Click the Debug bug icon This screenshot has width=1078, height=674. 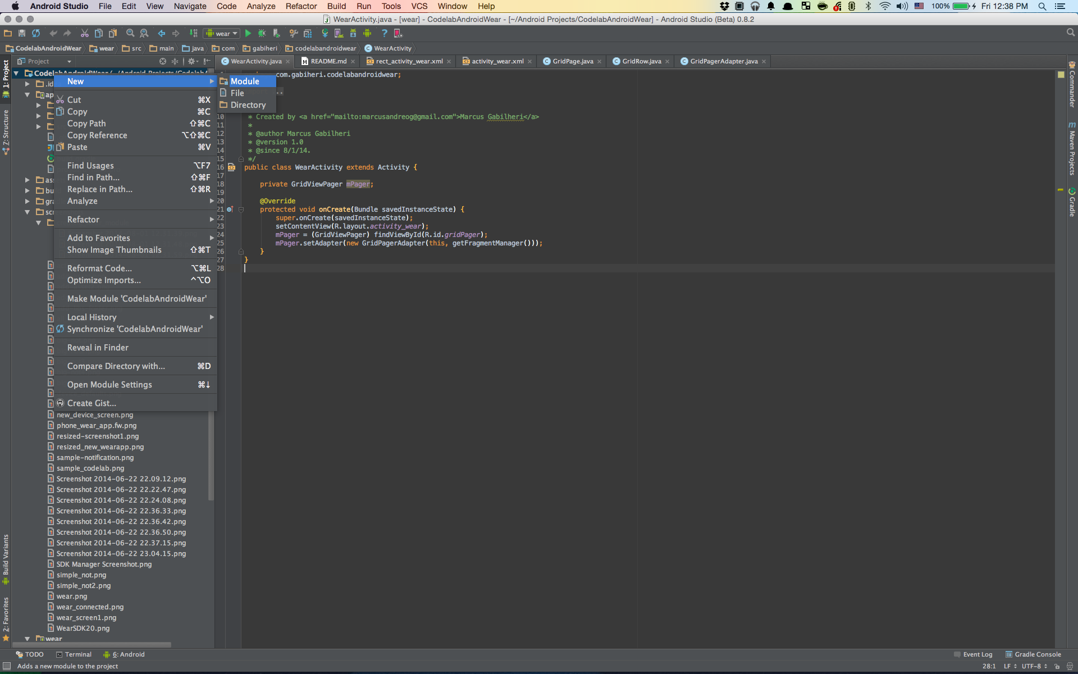click(262, 34)
